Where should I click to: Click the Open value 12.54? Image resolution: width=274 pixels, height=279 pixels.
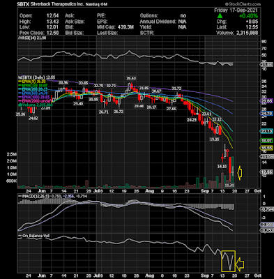pyautogui.click(x=52, y=15)
